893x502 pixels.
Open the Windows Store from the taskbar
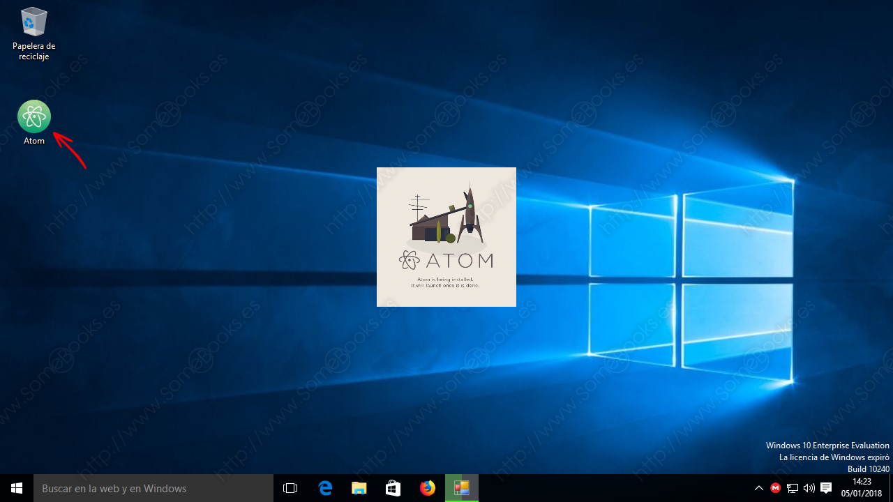click(393, 488)
